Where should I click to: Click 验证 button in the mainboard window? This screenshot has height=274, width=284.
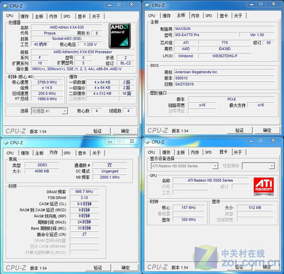pos(240,130)
